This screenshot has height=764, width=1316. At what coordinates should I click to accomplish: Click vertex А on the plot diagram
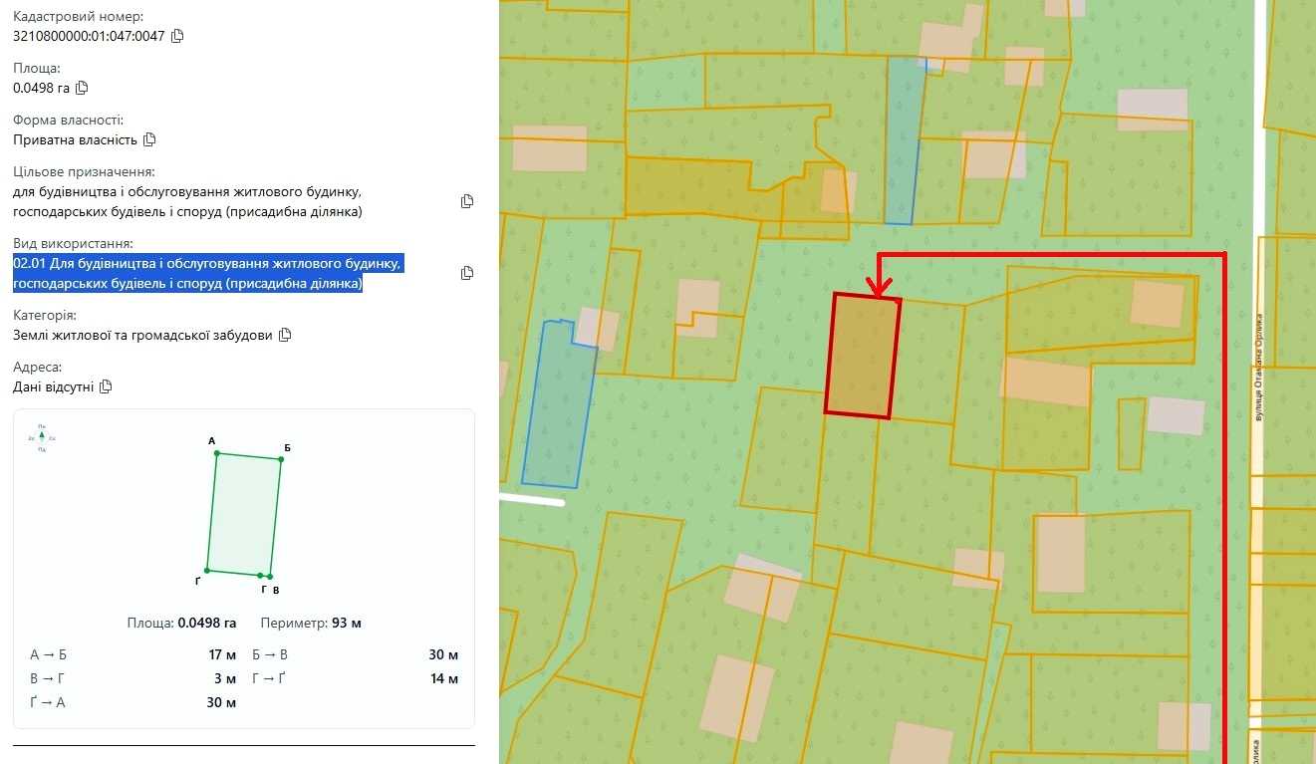point(216,453)
